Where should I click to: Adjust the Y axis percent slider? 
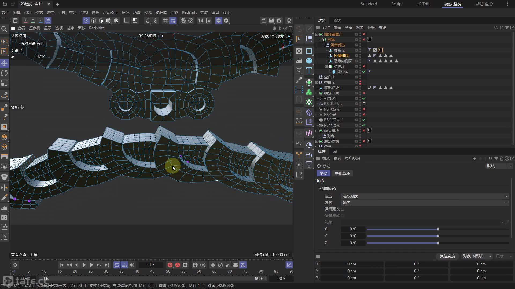pos(438,236)
